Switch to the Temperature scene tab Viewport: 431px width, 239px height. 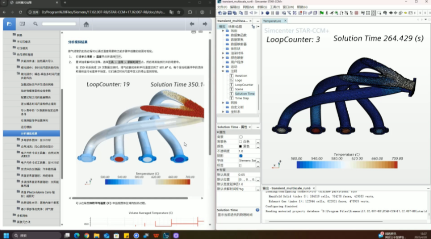tap(273, 21)
